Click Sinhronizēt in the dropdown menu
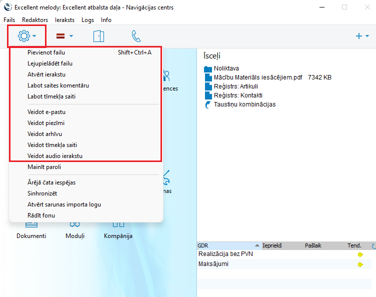Image resolution: width=376 pixels, height=297 pixels. (43, 193)
